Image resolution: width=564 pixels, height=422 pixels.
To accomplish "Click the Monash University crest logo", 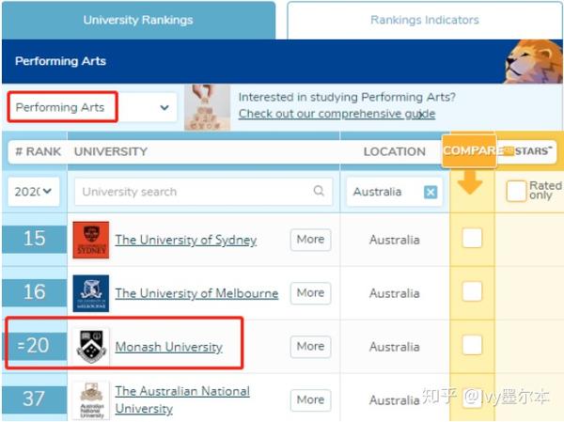I will (x=92, y=347).
